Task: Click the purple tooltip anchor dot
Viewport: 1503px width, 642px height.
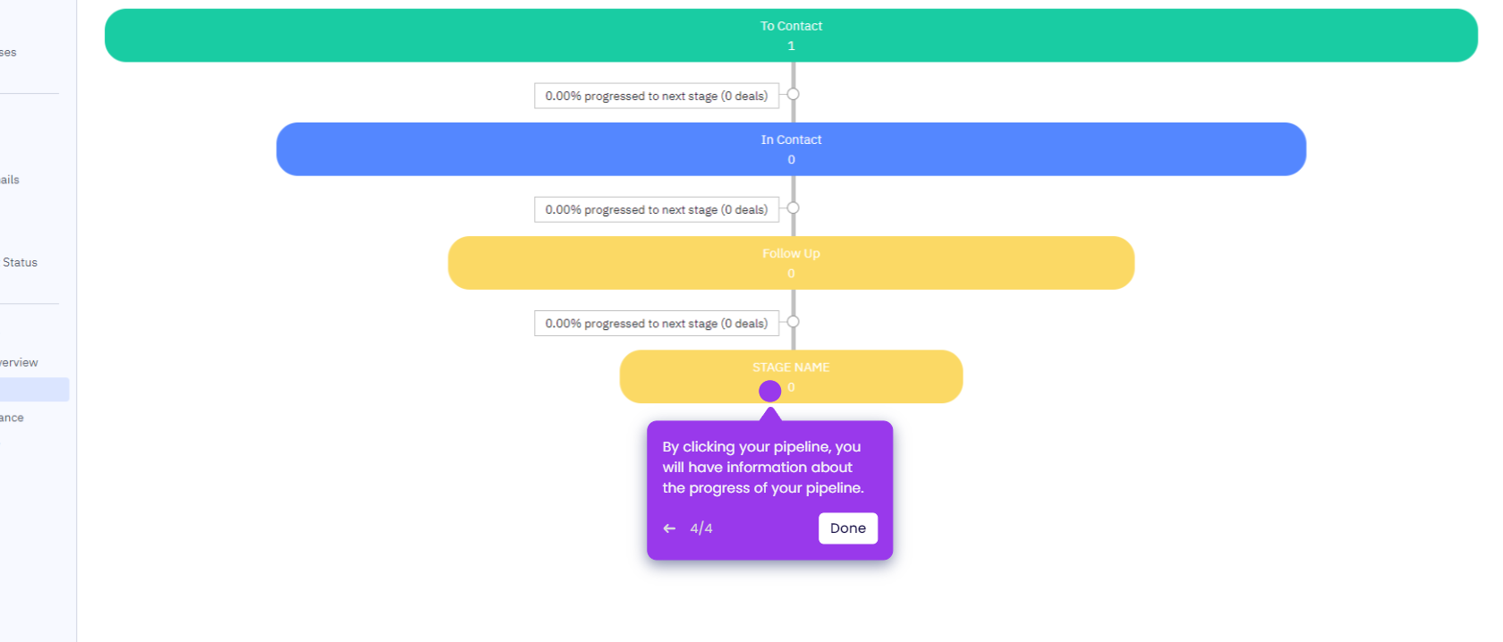Action: (770, 390)
